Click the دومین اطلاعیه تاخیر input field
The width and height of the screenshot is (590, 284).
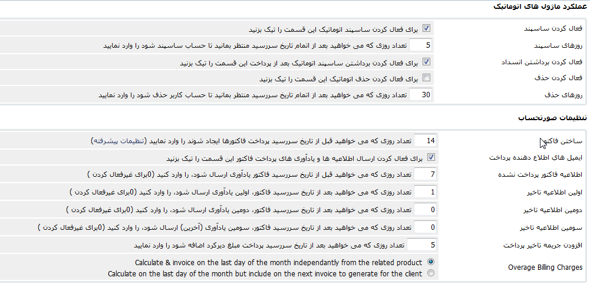425,210
